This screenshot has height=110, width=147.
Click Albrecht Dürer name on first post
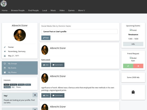click(x=58, y=48)
